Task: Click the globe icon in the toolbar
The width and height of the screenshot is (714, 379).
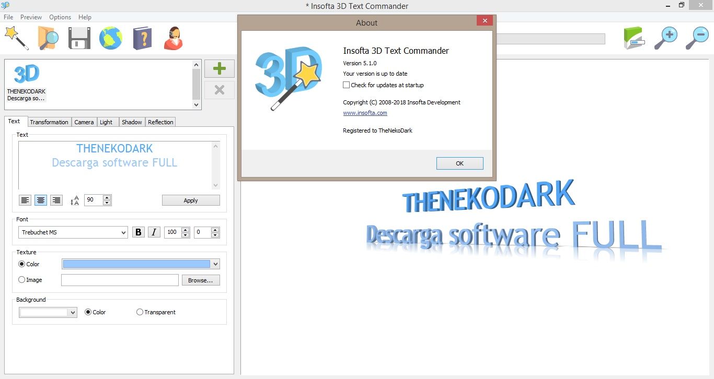Action: (x=111, y=38)
